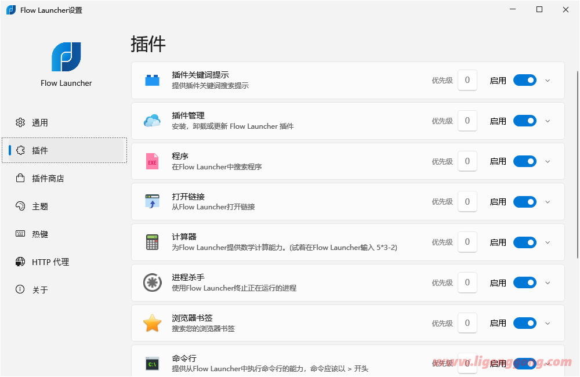Click the gold star icon of 浏览器书签

(152, 323)
